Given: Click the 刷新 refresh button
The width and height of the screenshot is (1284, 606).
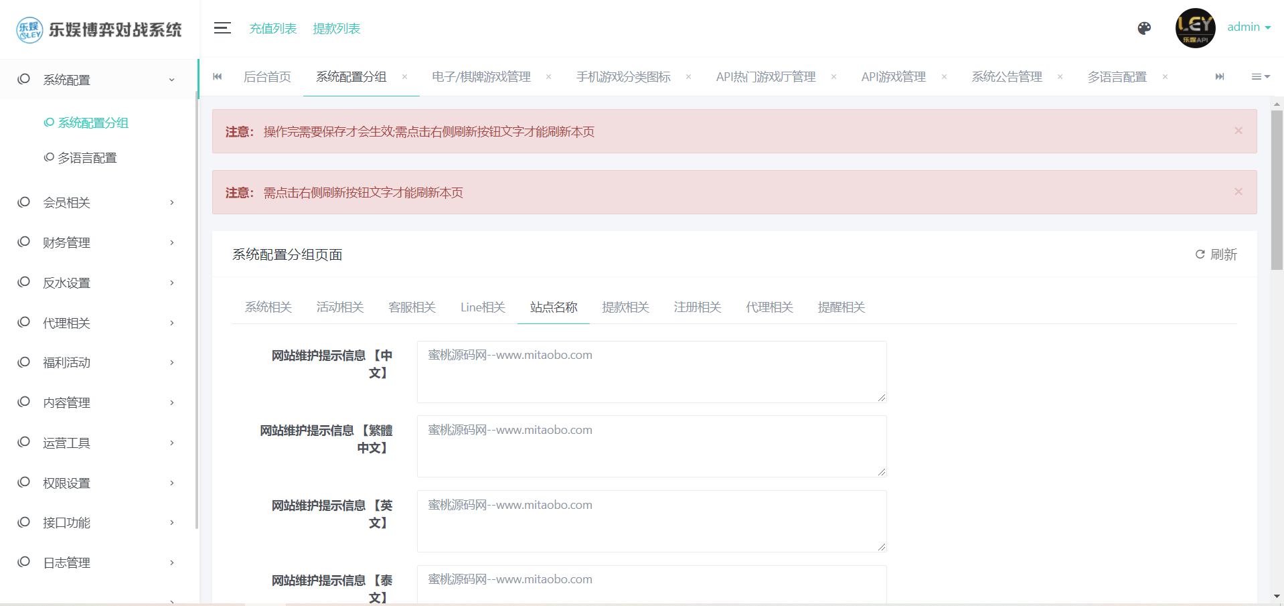Looking at the screenshot, I should pos(1216,254).
